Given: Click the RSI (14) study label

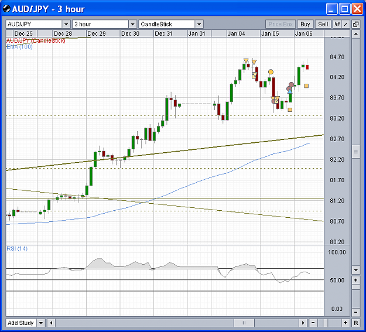Looking at the screenshot, I should coord(17,249).
